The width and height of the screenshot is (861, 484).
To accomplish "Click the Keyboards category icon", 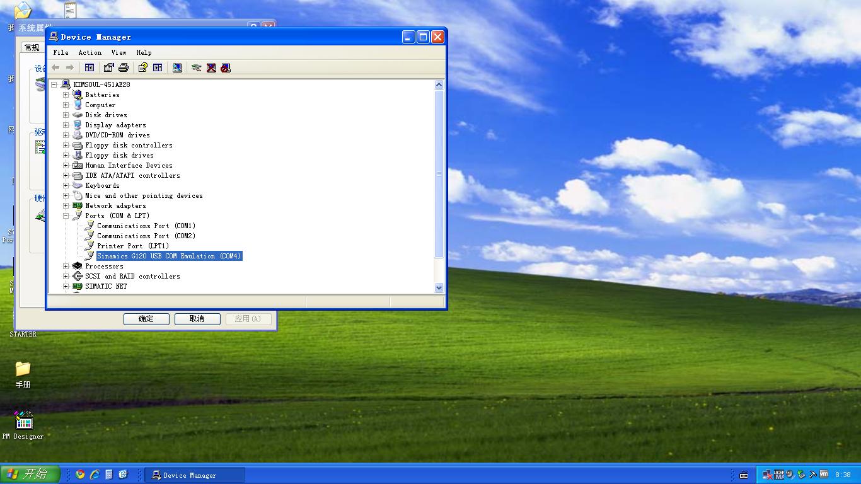I will coord(78,185).
